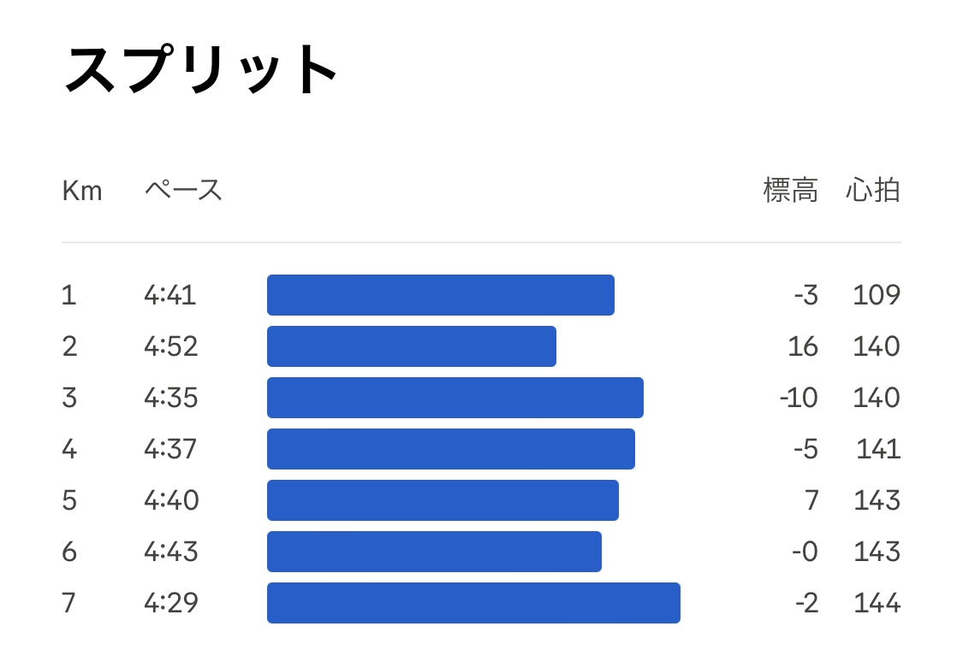The height and width of the screenshot is (650, 963).
Task: Select the elevation value -10
Action: [x=799, y=398]
